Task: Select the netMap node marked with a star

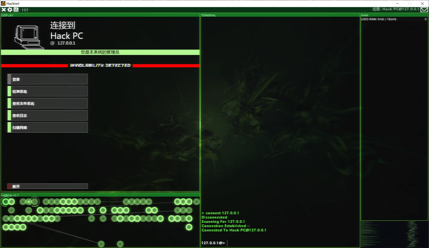Action: [x=28, y=202]
